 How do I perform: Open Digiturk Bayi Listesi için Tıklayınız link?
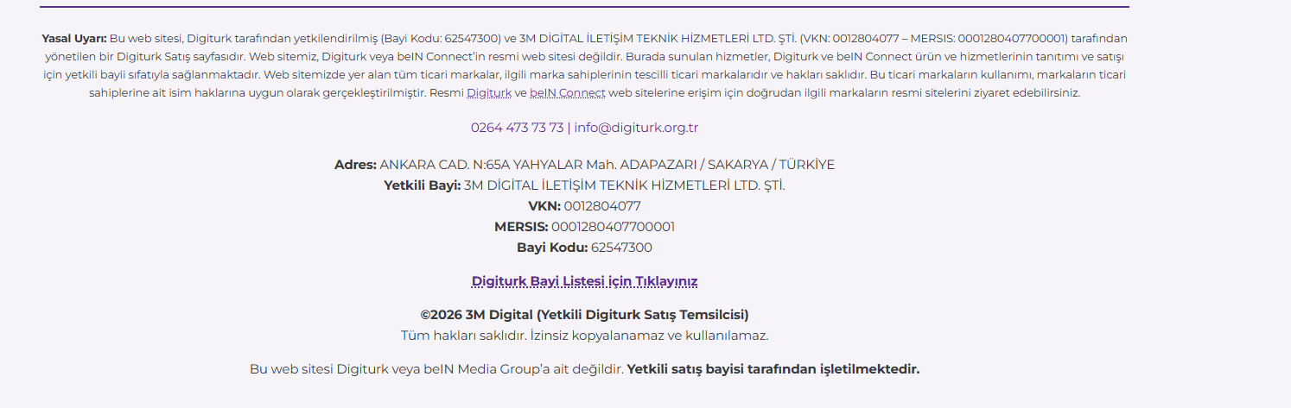(x=584, y=281)
